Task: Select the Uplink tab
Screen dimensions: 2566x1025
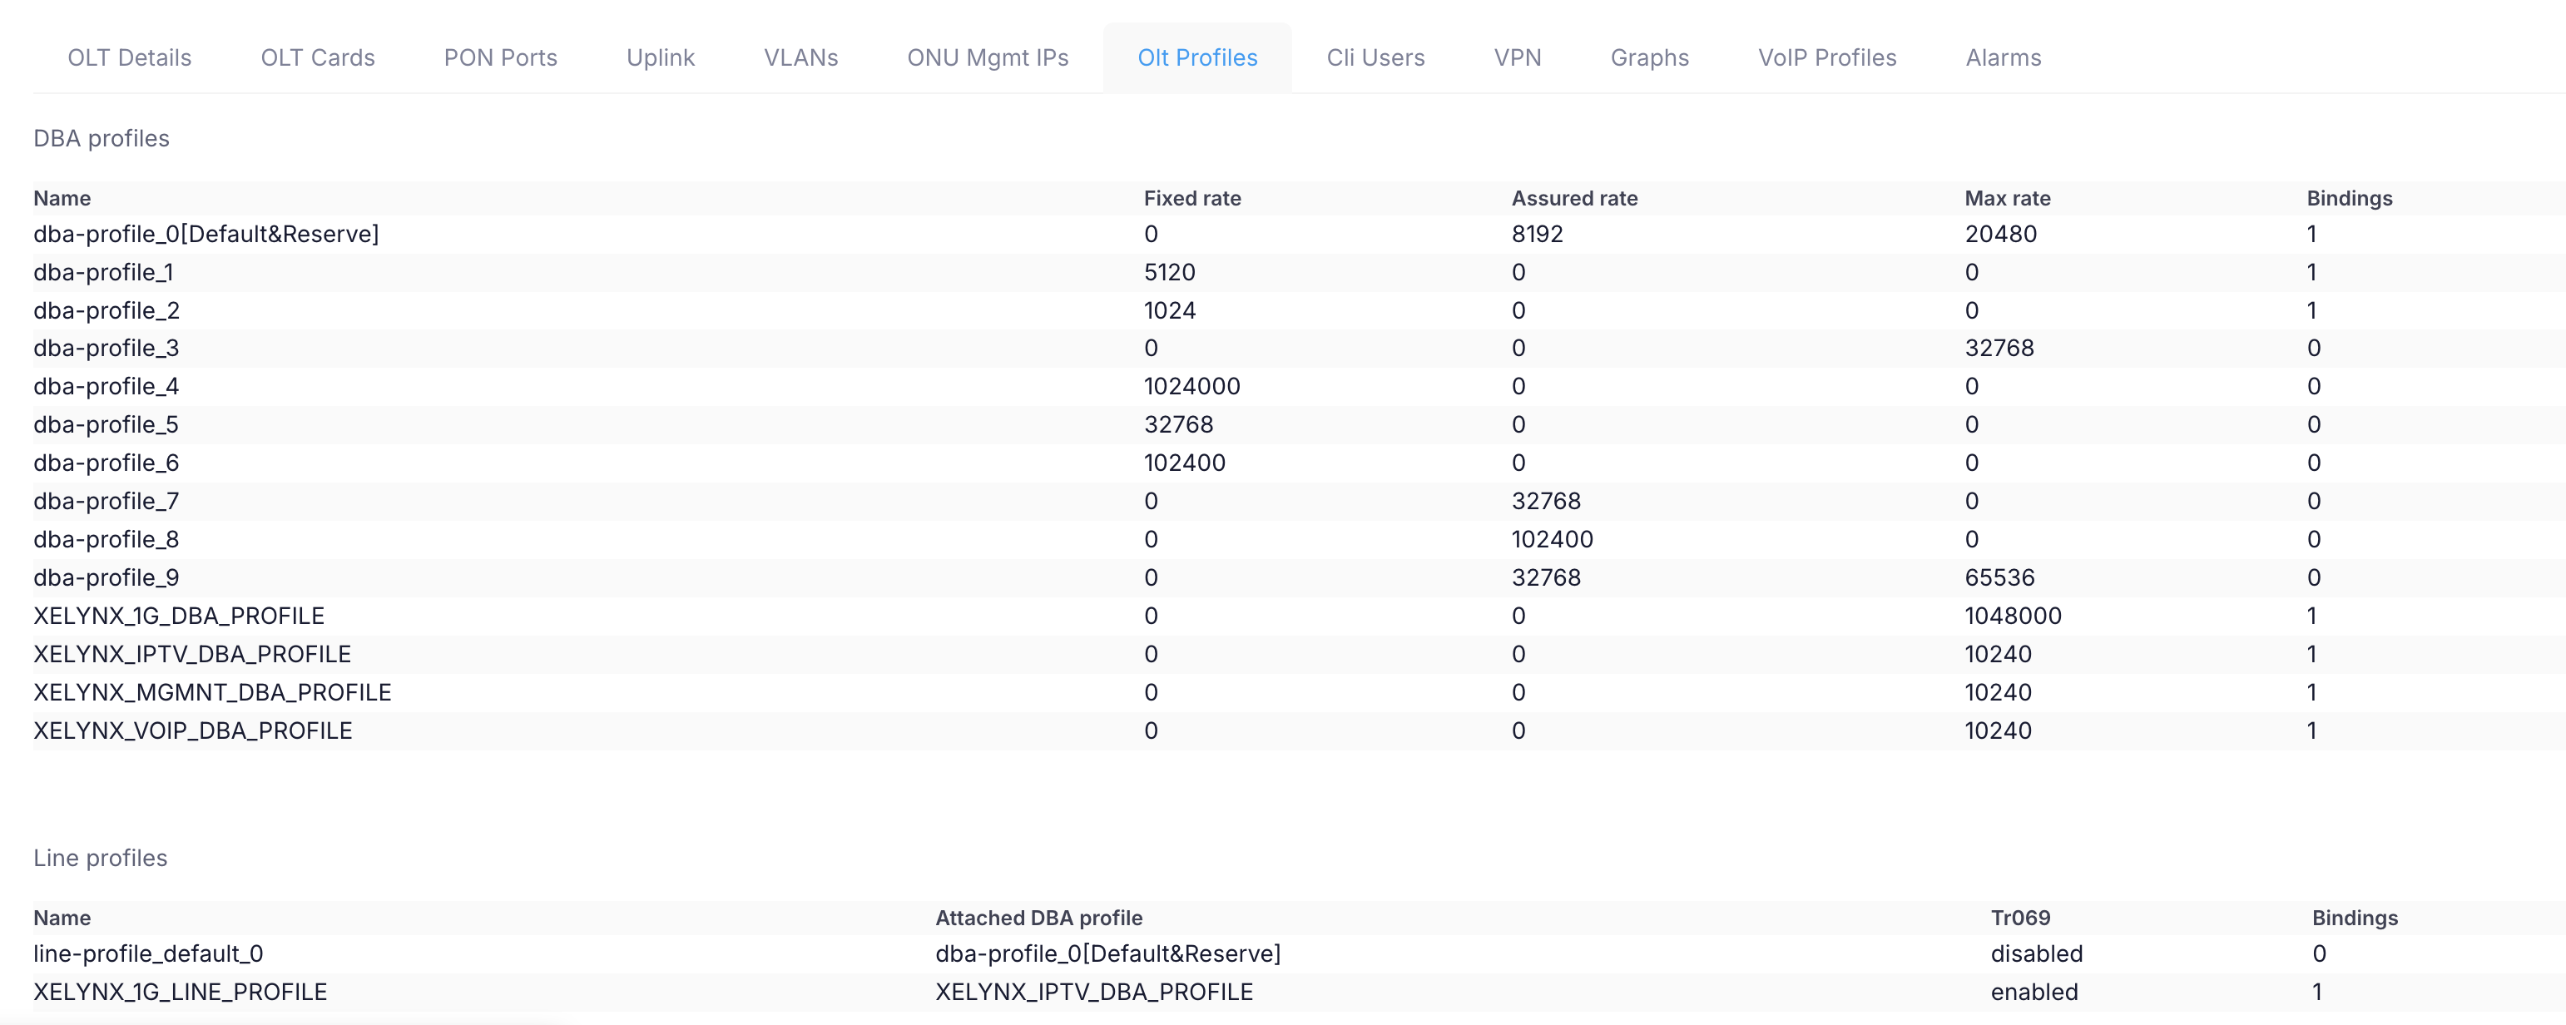Action: [661, 57]
